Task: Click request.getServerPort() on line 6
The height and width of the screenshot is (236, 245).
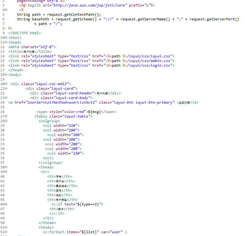Action: (x=214, y=19)
